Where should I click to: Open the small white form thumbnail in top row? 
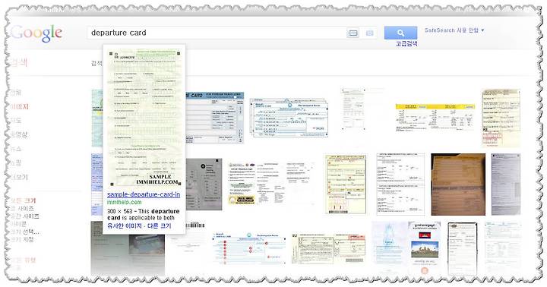pos(353,109)
